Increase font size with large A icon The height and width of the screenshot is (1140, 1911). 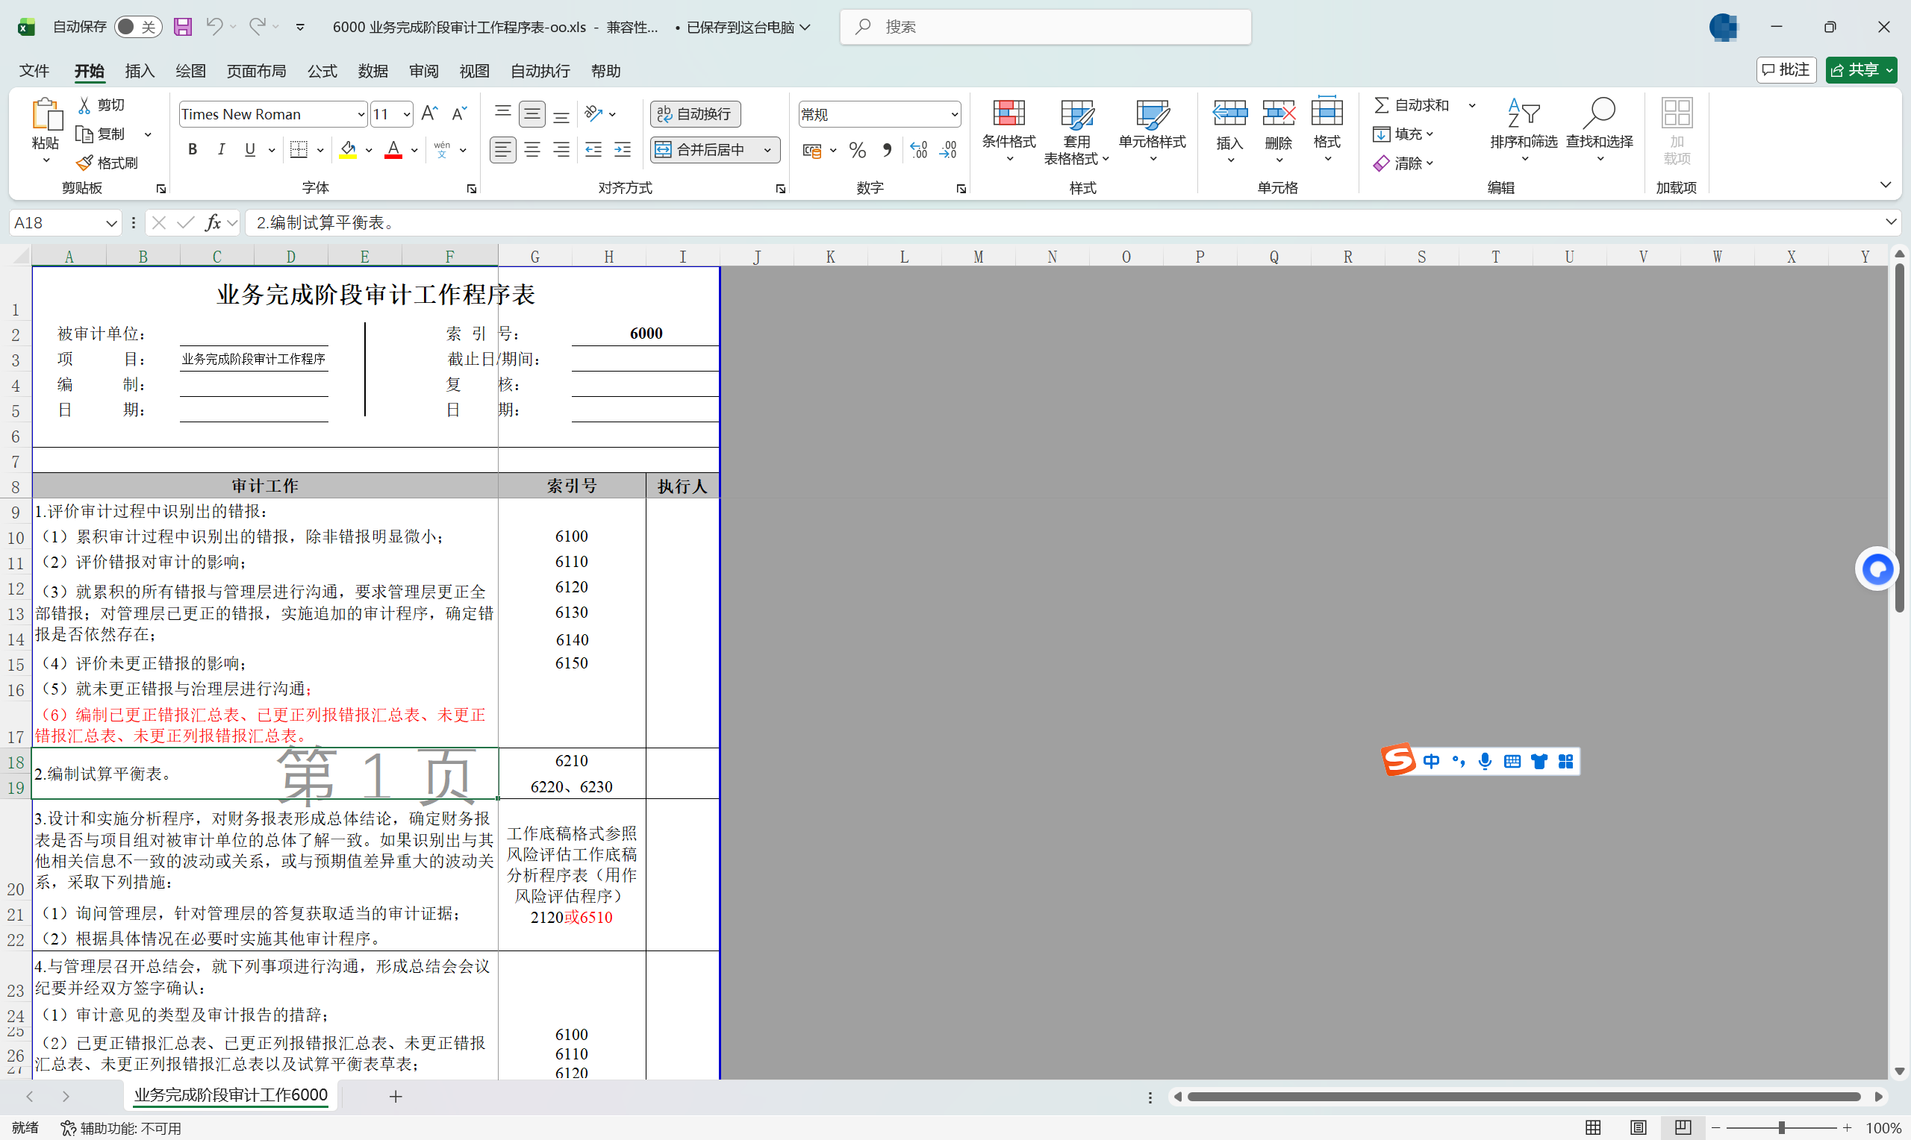pos(429,113)
